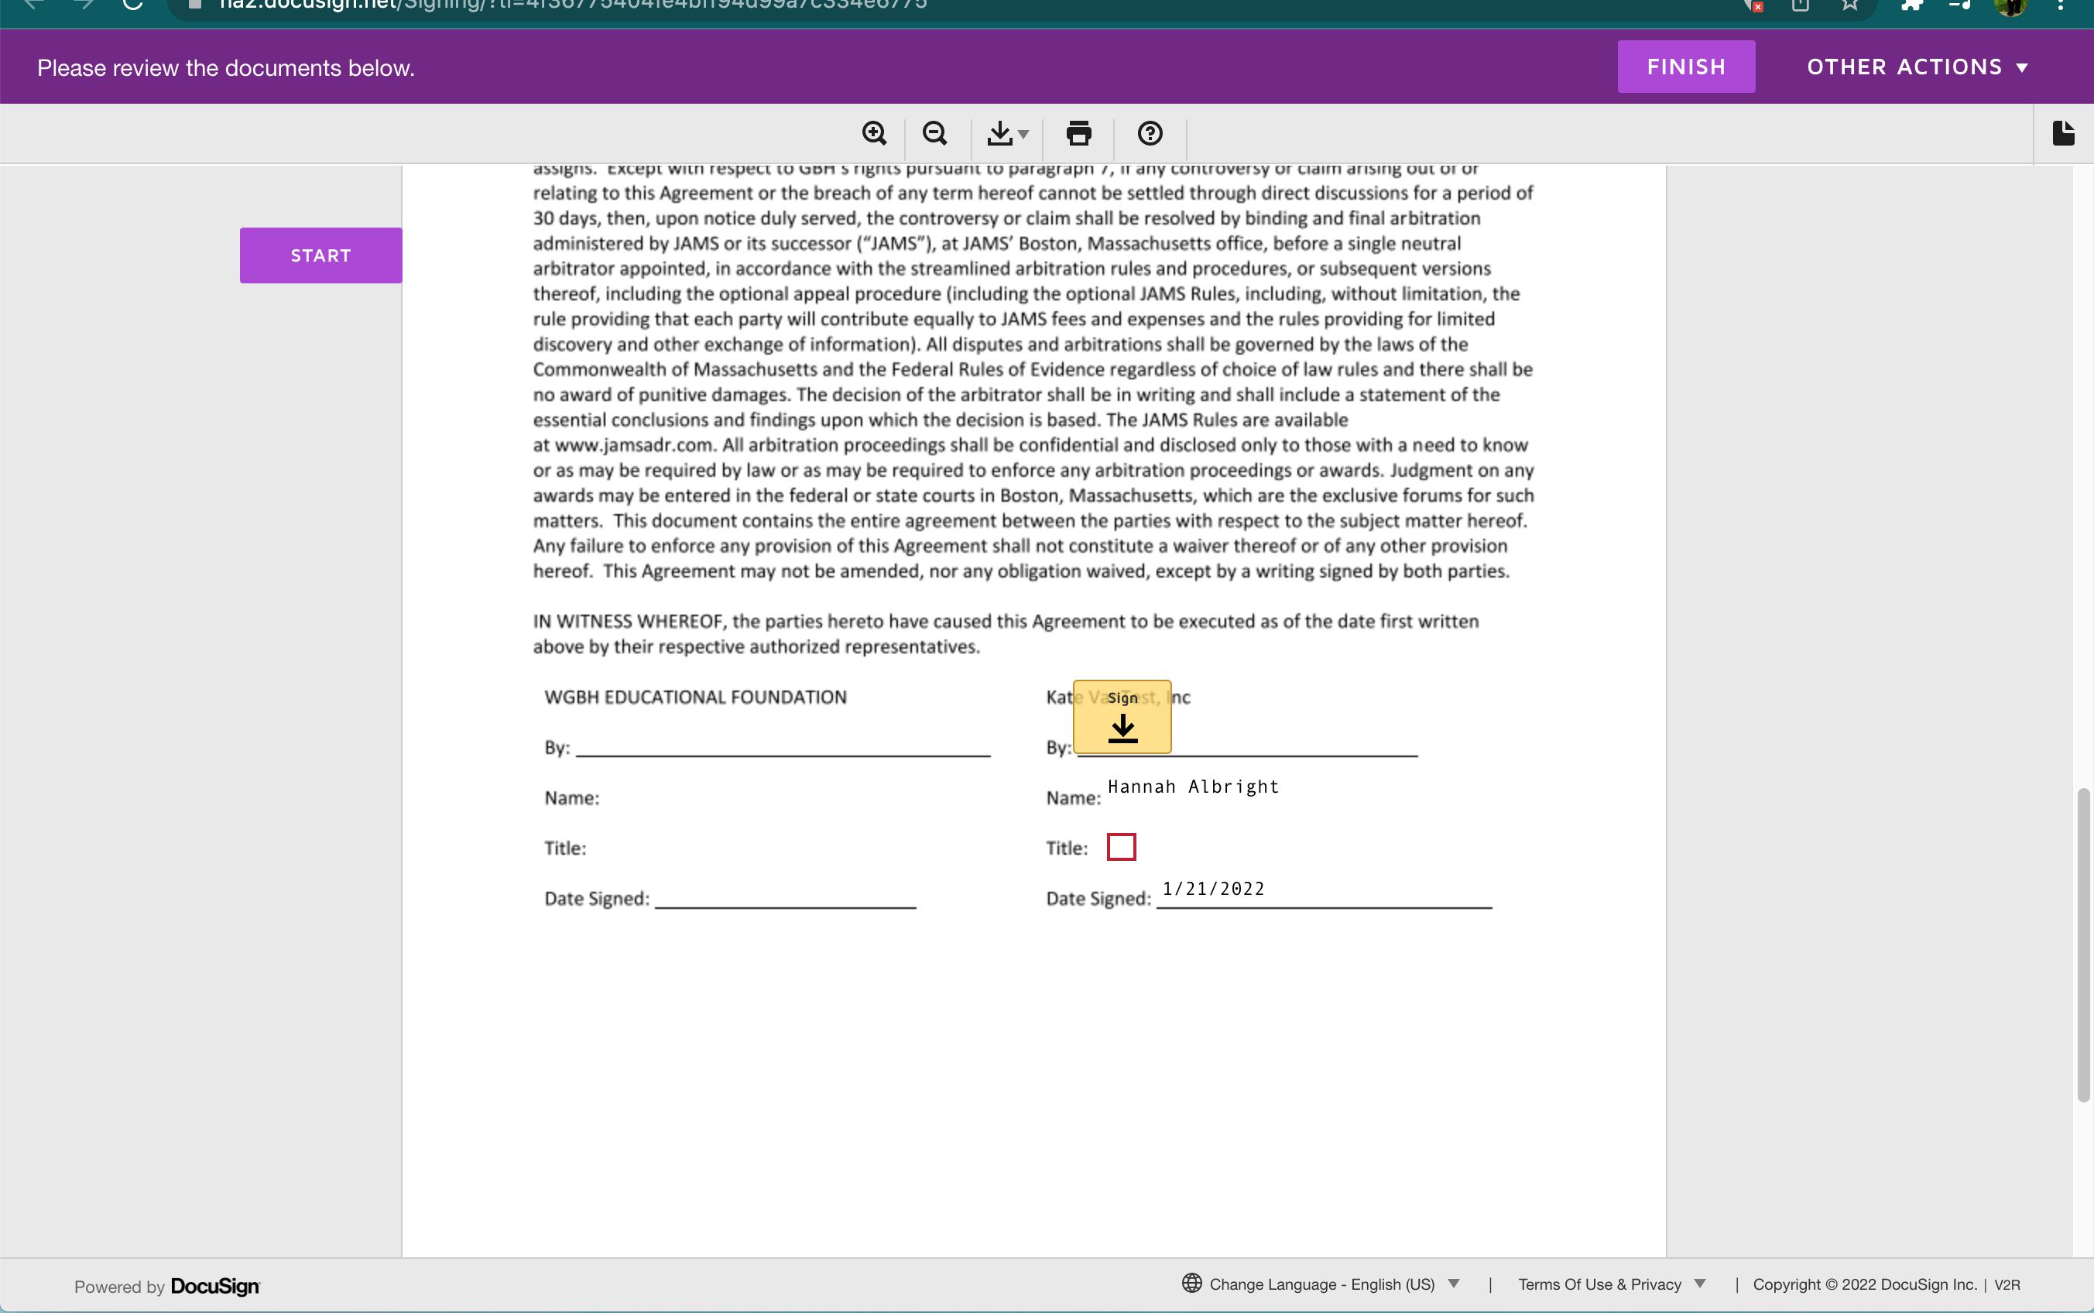
Task: Print the document with printer icon
Action: [x=1078, y=133]
